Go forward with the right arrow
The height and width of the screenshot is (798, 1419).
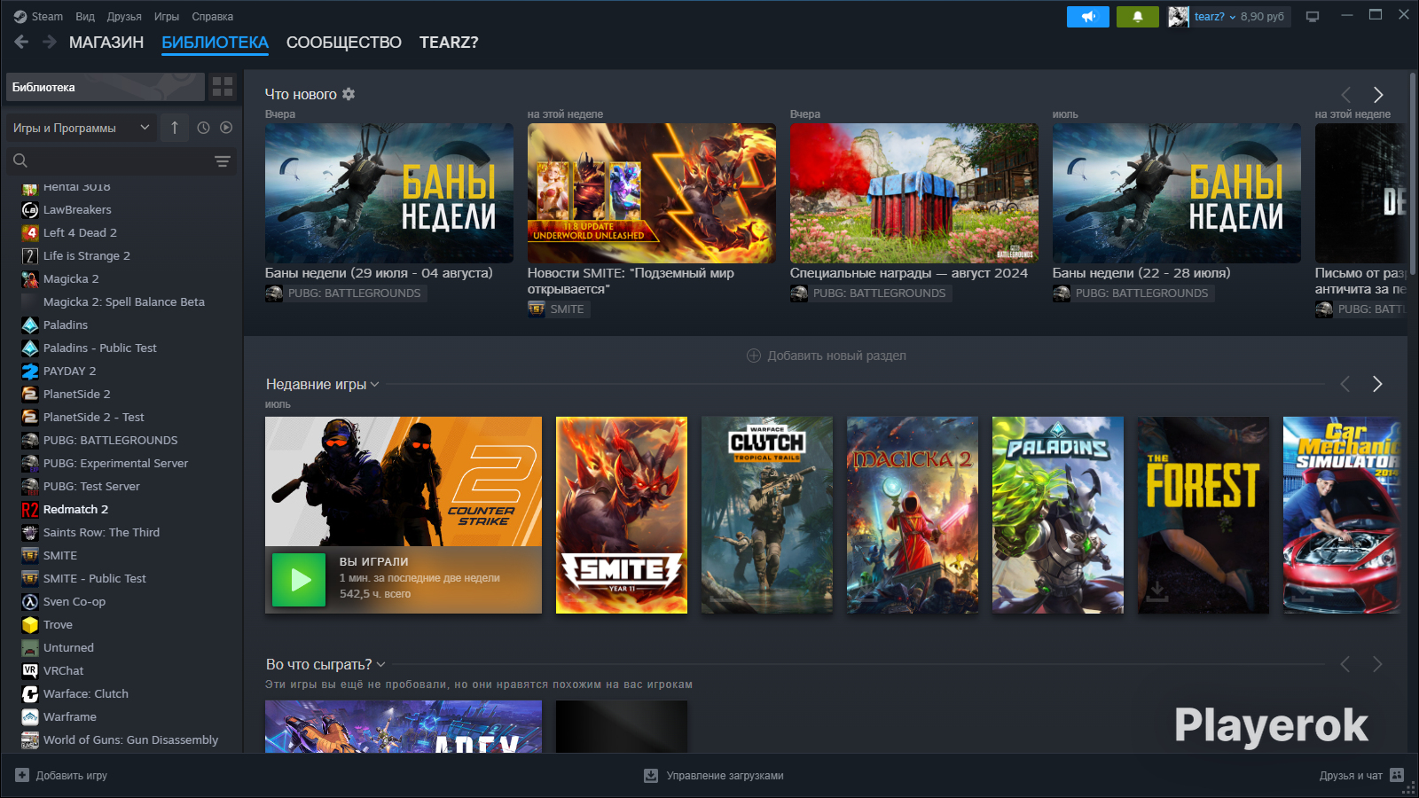50,42
